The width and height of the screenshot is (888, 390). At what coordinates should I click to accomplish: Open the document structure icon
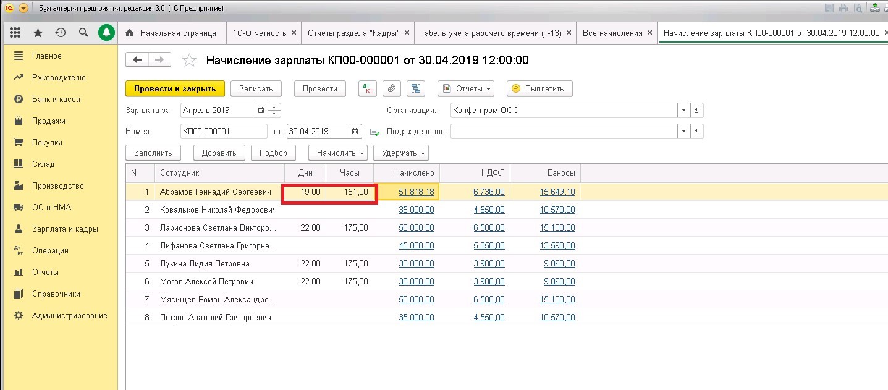point(415,88)
